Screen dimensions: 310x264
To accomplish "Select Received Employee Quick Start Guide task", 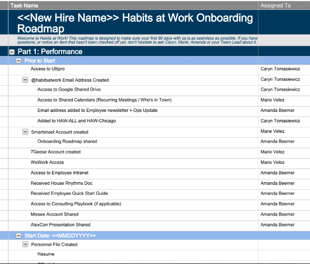I will 69,193.
